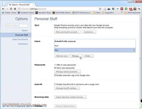
Task: Select the Nick user profile
Action: (95, 46)
